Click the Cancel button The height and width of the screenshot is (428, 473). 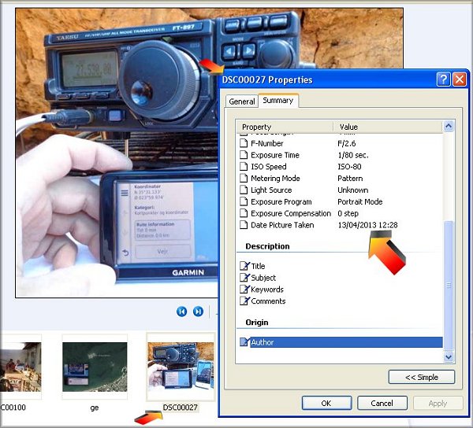pyautogui.click(x=382, y=403)
